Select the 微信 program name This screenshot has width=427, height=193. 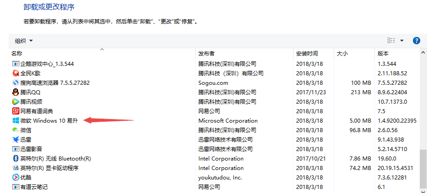pyautogui.click(x=26, y=130)
